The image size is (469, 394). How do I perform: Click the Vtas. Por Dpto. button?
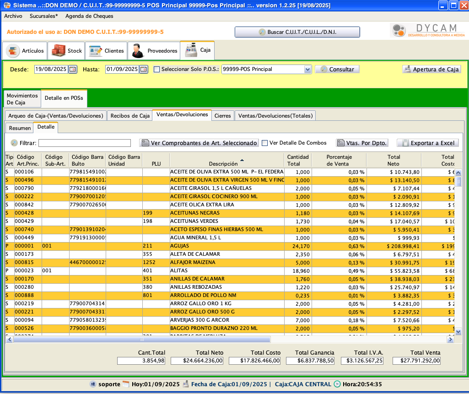pyautogui.click(x=362, y=143)
